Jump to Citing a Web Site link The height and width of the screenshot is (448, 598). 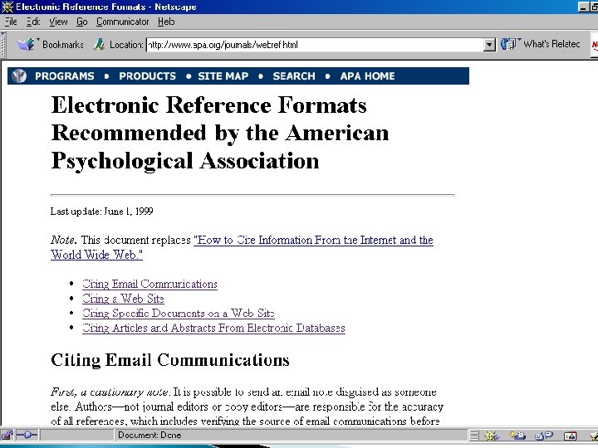(x=123, y=299)
